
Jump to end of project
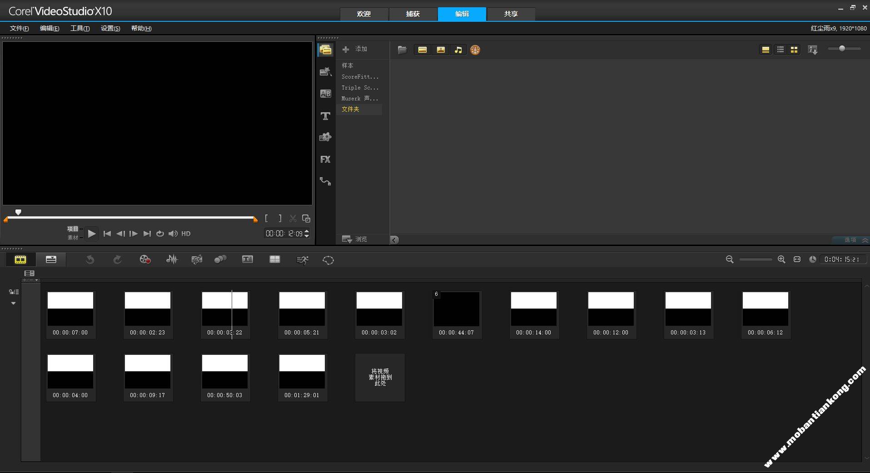click(x=147, y=234)
